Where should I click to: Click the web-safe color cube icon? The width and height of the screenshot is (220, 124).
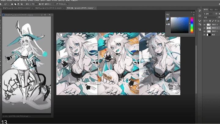click(x=169, y=24)
